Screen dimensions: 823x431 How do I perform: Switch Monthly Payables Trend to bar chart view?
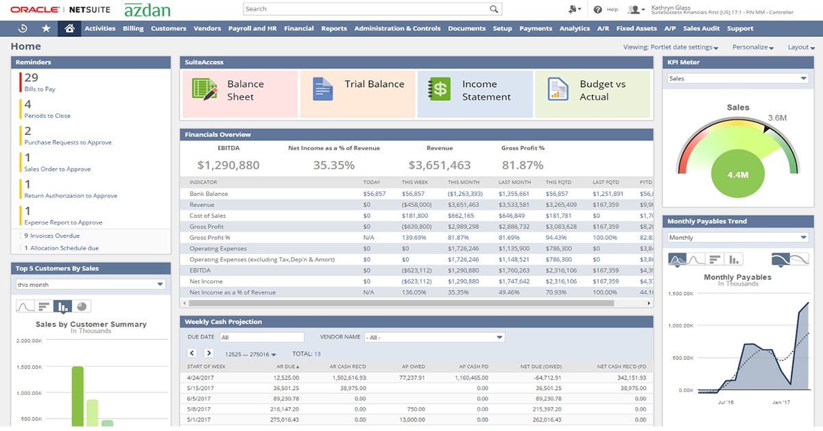734,259
